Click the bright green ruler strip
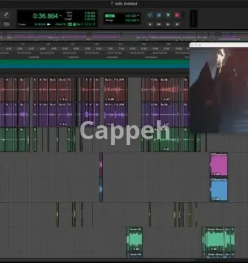This screenshot has width=248, height=263. [94, 61]
